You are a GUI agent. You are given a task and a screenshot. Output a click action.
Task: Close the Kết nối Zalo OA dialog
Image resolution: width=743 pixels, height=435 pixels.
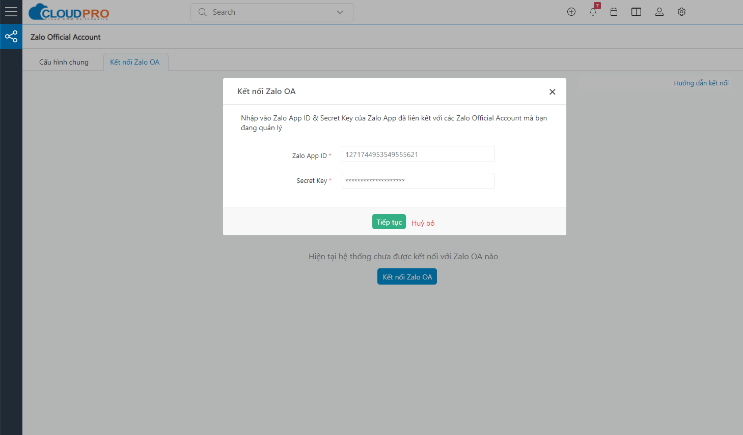point(553,92)
